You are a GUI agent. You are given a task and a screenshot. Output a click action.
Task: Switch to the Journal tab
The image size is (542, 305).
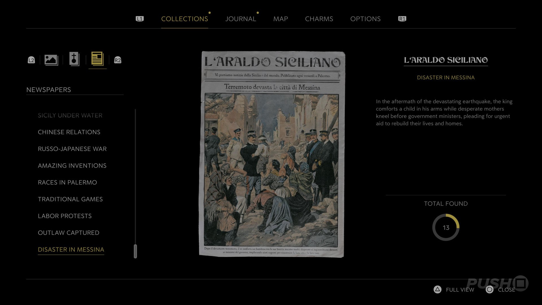coord(241,19)
